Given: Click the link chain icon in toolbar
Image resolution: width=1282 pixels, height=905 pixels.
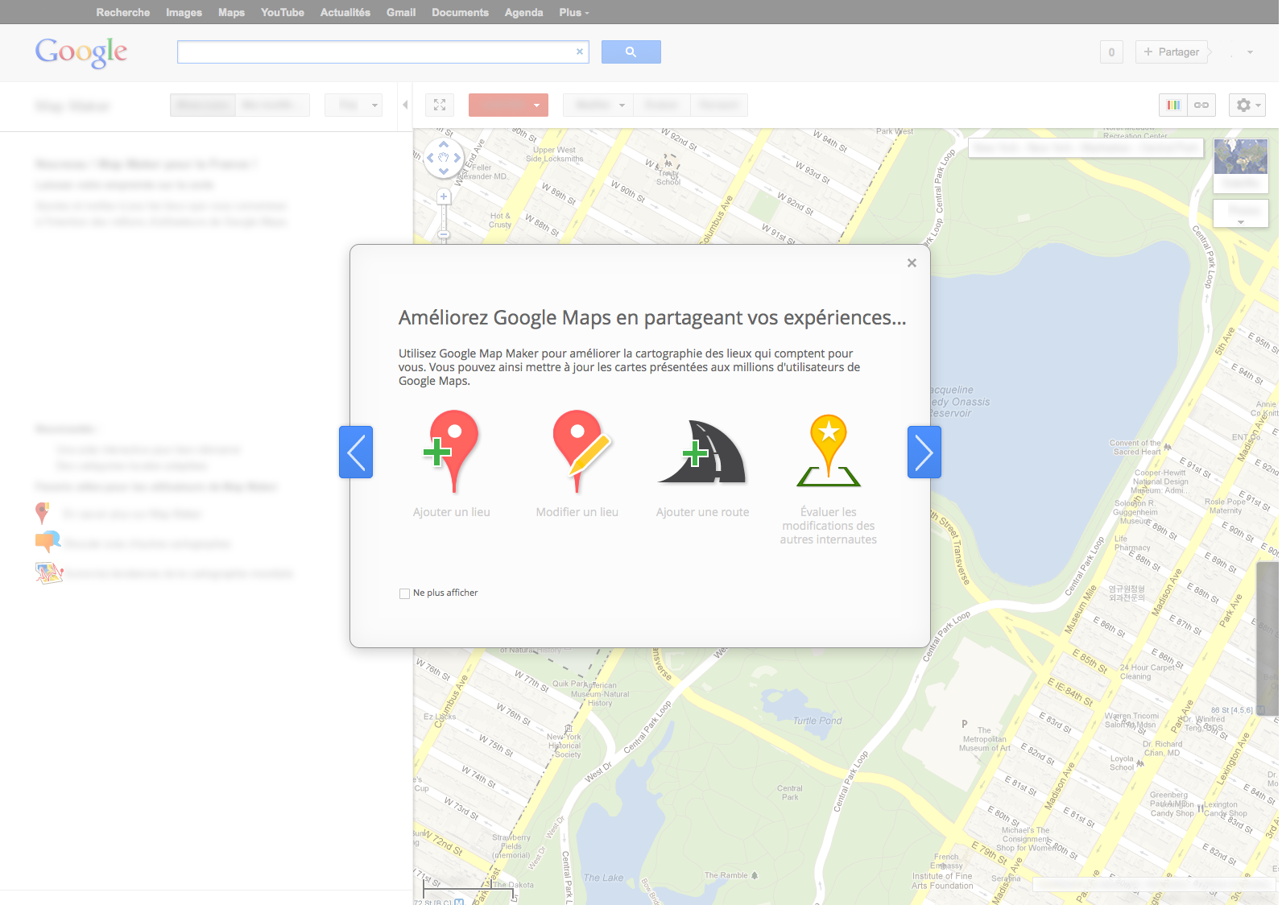Looking at the screenshot, I should click(1201, 105).
